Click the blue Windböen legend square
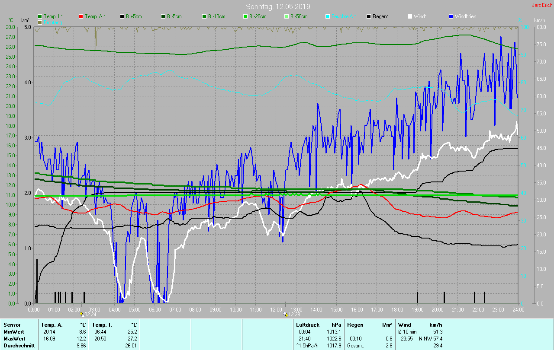Screen dimensions: 554x350 451,16
